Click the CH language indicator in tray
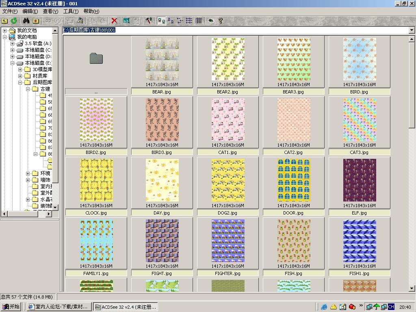Screen dimensions: 416x312 [x=391, y=307]
